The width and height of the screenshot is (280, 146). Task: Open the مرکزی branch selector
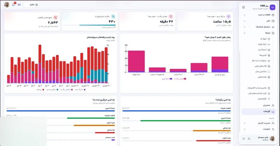point(31,5)
